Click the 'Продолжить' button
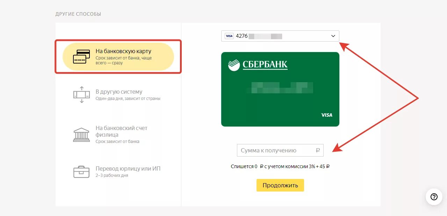The width and height of the screenshot is (447, 216). point(280,185)
